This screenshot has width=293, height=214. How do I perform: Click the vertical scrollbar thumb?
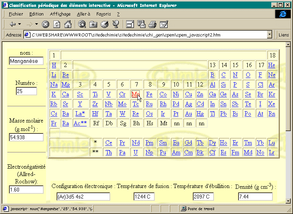[288, 89]
